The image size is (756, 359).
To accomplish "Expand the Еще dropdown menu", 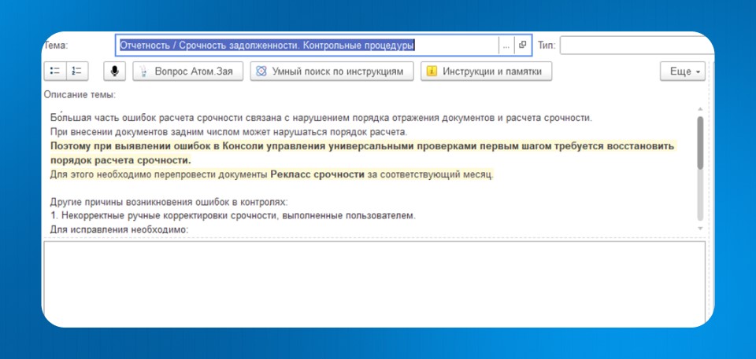I will point(682,71).
